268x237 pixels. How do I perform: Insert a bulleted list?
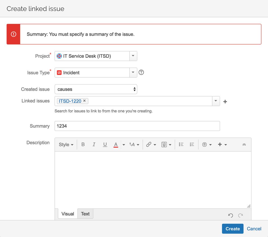click(181, 145)
